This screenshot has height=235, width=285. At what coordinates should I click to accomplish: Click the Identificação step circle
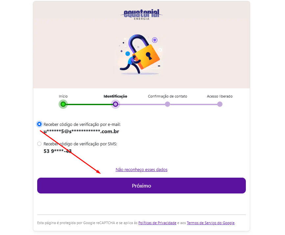click(x=116, y=104)
